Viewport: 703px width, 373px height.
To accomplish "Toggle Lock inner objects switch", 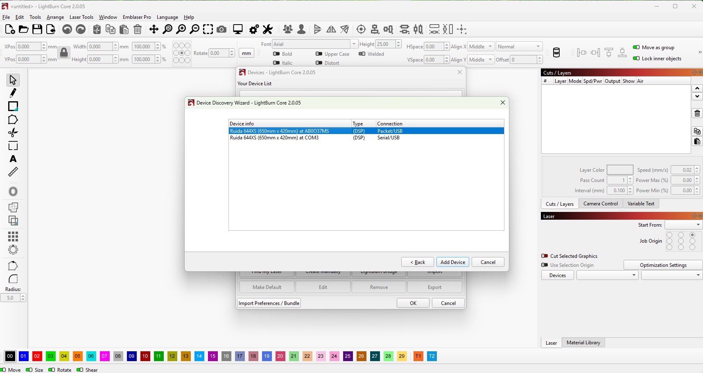I will tap(636, 58).
